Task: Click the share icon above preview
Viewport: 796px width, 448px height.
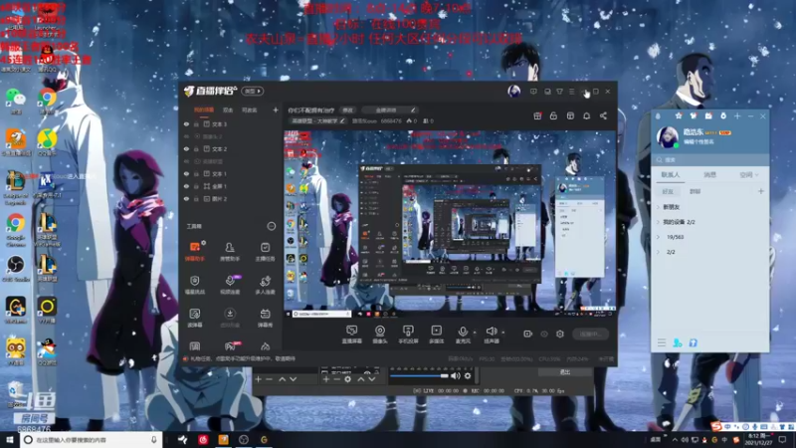Action: pyautogui.click(x=603, y=115)
